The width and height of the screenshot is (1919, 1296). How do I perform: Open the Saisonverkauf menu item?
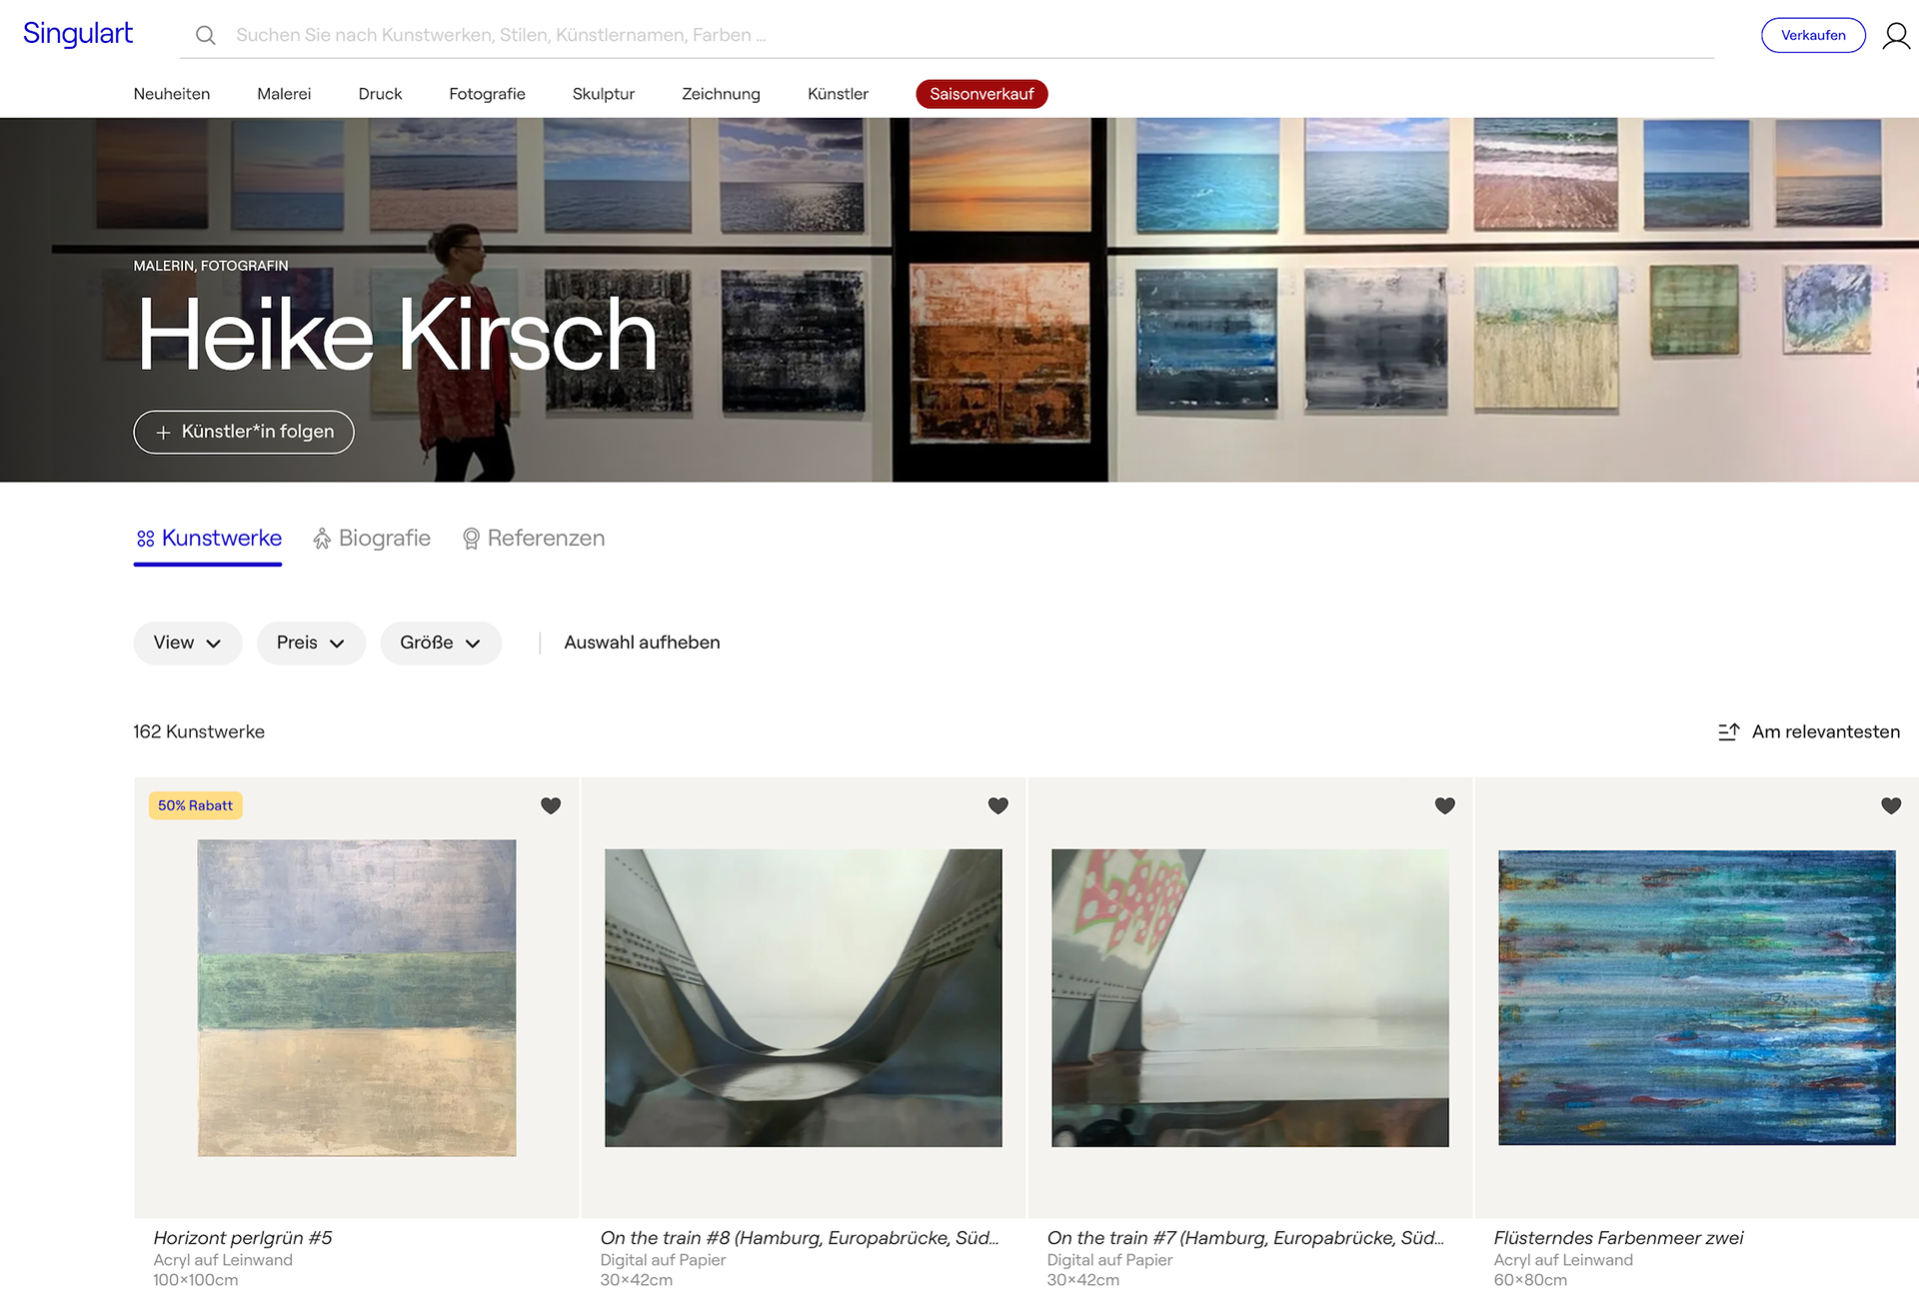tap(981, 94)
